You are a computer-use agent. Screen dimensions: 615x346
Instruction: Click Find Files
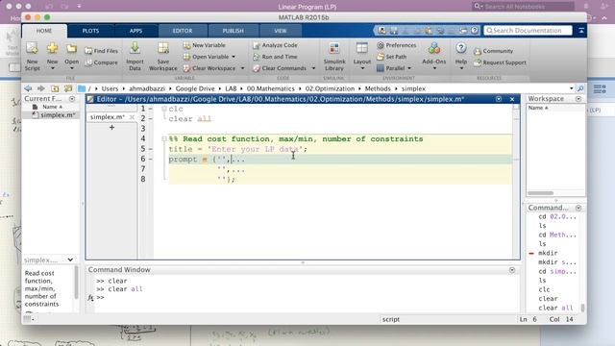click(101, 51)
